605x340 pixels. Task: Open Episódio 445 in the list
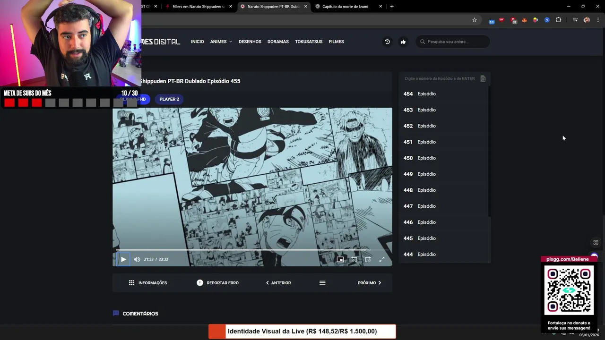[443, 238]
